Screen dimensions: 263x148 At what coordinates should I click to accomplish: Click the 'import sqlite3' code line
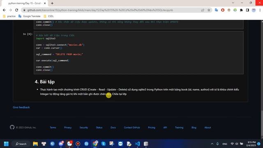point(46,39)
